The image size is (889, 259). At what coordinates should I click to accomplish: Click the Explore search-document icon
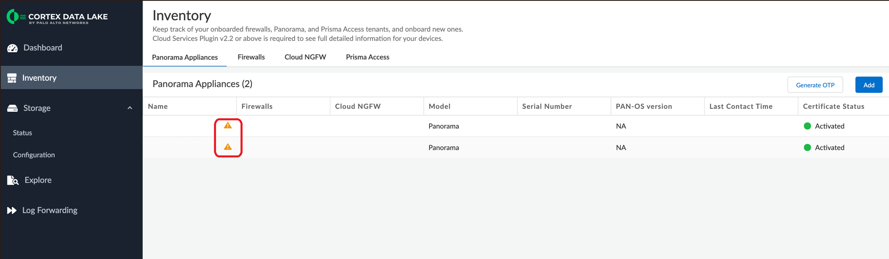click(13, 180)
